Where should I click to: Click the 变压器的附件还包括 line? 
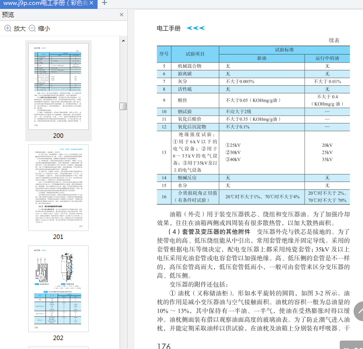[x=199, y=285]
